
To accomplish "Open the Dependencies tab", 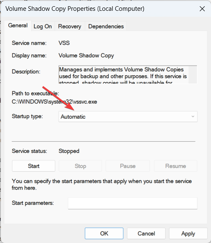I will point(106,26).
